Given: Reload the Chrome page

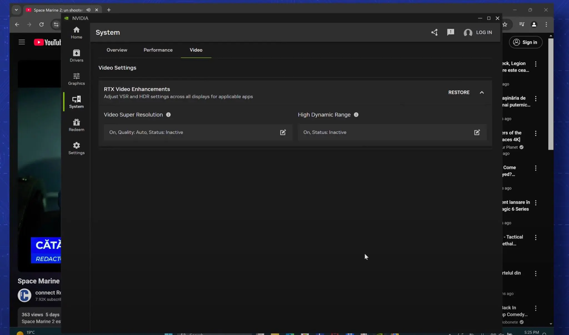Looking at the screenshot, I should tap(41, 24).
